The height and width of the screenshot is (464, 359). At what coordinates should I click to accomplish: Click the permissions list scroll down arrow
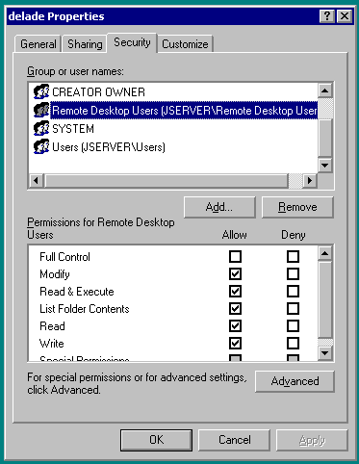[x=325, y=353]
